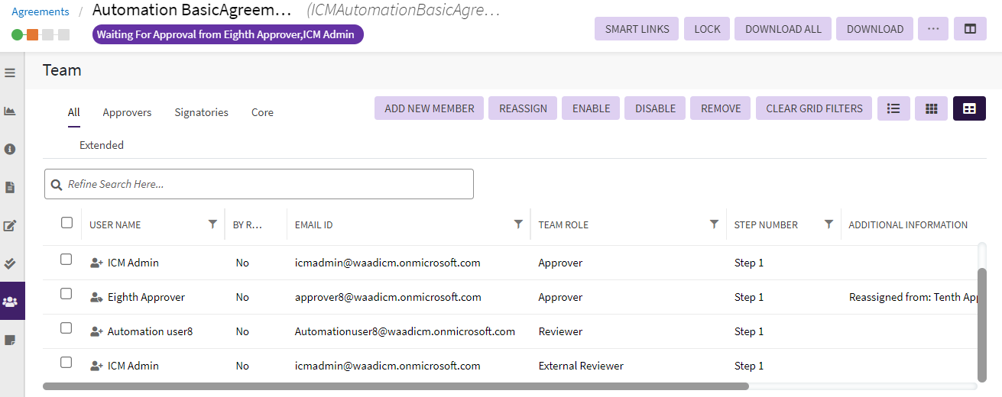The image size is (1002, 397).
Task: Switch to list view layout icon
Action: 893,108
